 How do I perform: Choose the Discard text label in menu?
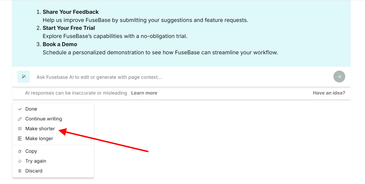[34, 171]
